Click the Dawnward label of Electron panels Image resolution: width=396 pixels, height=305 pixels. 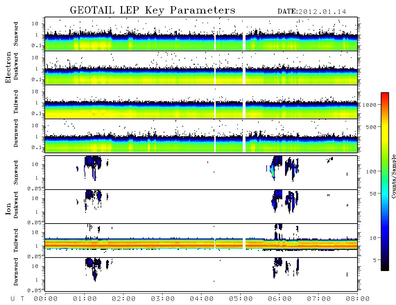pos(16,133)
